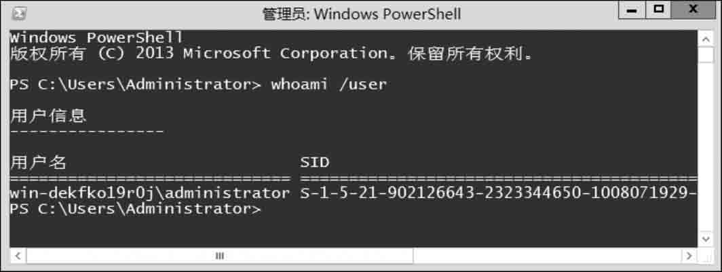Close the administrator PowerShell window
The height and width of the screenshot is (272, 722).
point(692,10)
